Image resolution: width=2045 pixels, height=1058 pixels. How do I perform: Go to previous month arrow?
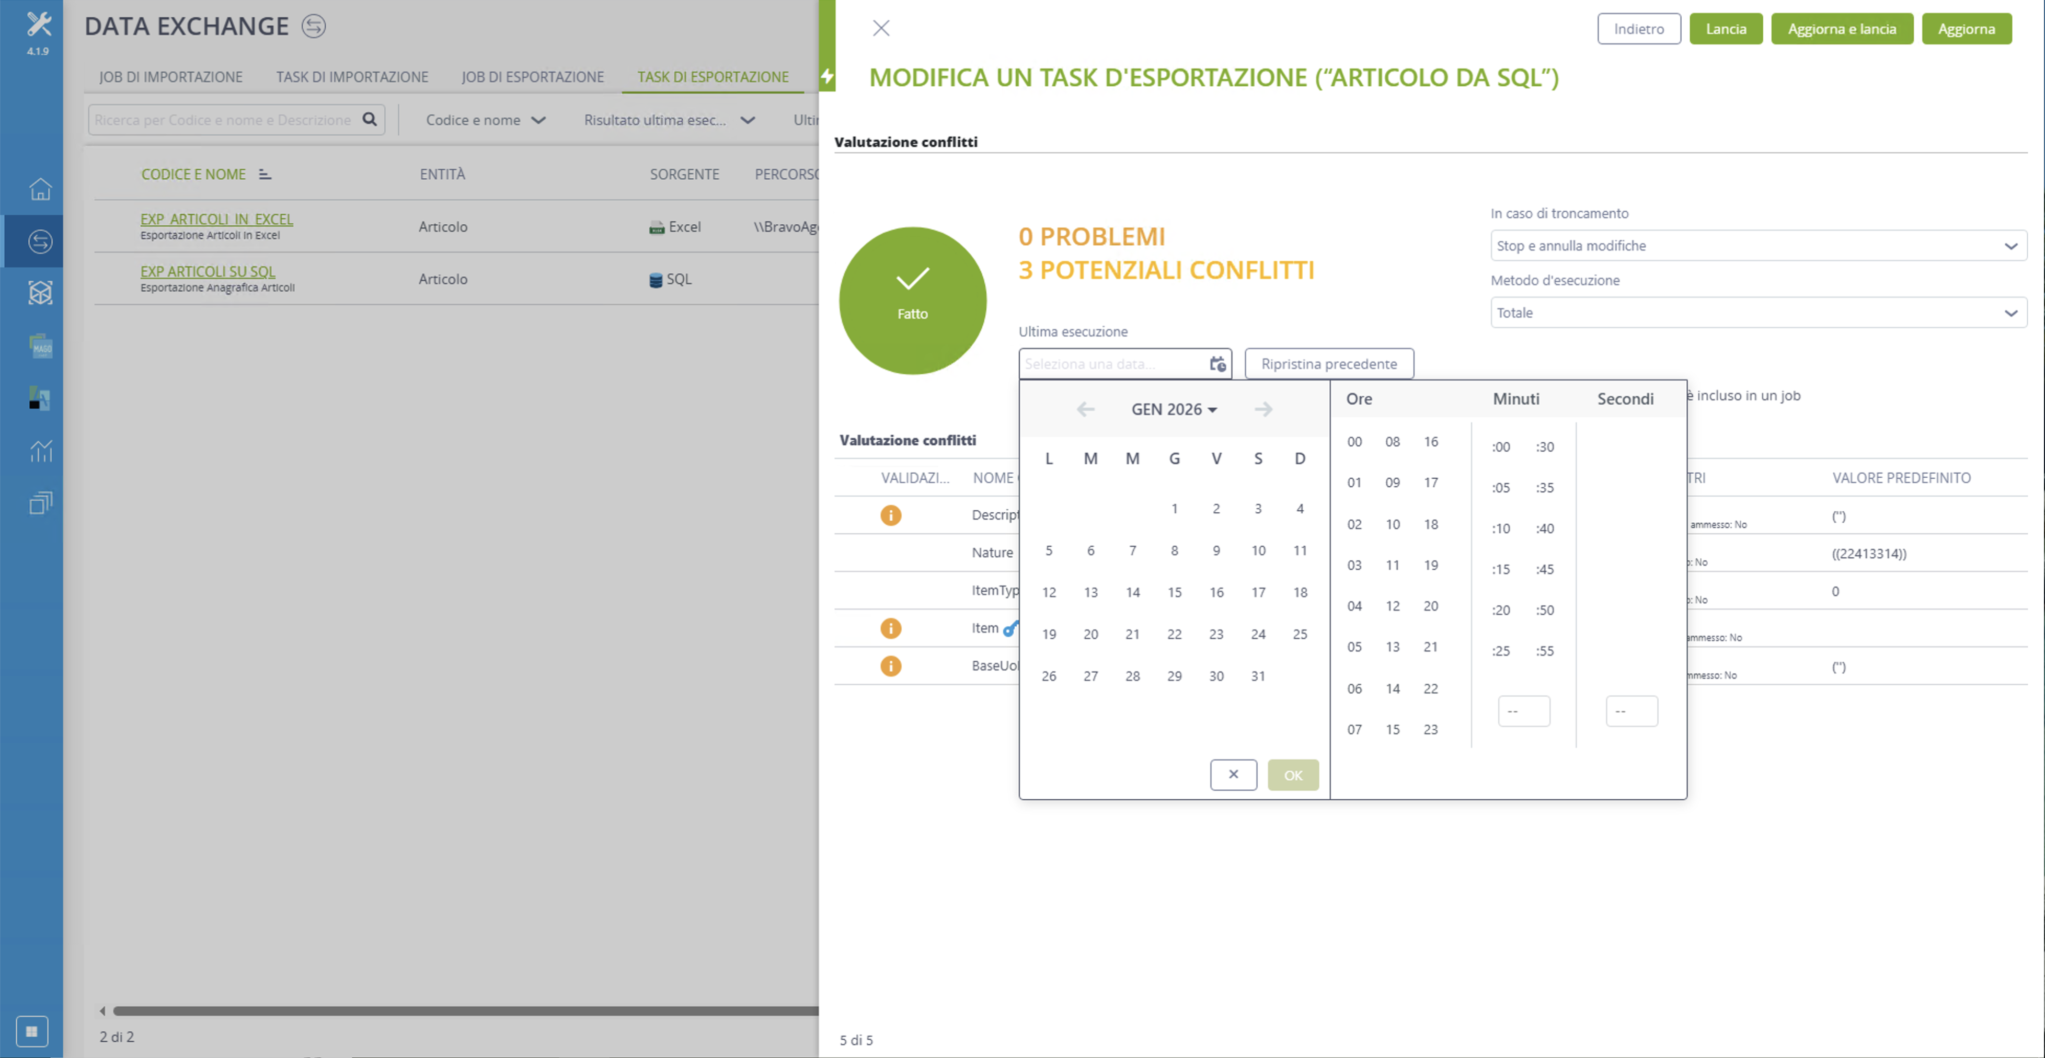click(x=1085, y=409)
